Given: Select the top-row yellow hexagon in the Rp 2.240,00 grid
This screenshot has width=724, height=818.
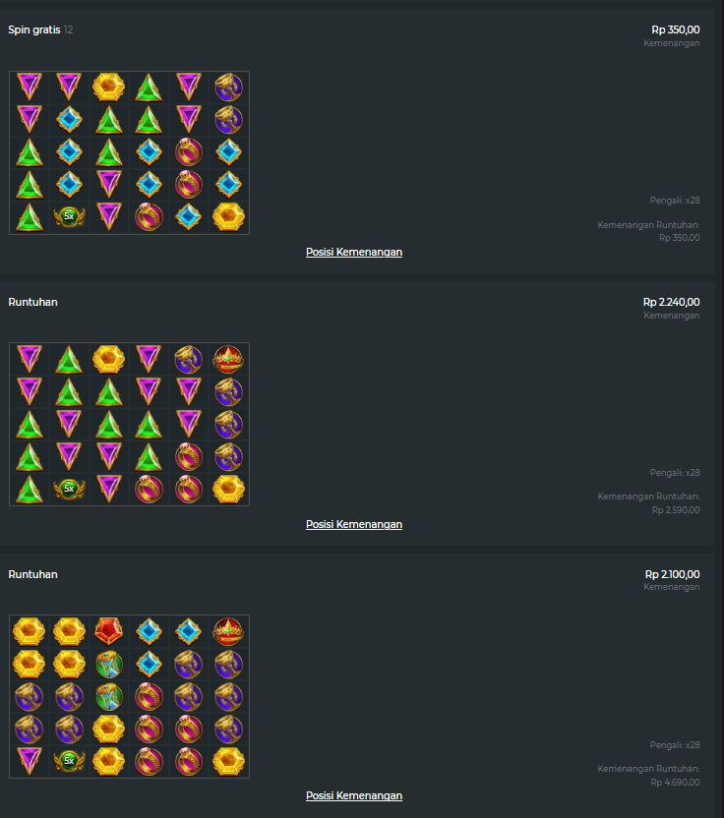Looking at the screenshot, I should [x=108, y=359].
